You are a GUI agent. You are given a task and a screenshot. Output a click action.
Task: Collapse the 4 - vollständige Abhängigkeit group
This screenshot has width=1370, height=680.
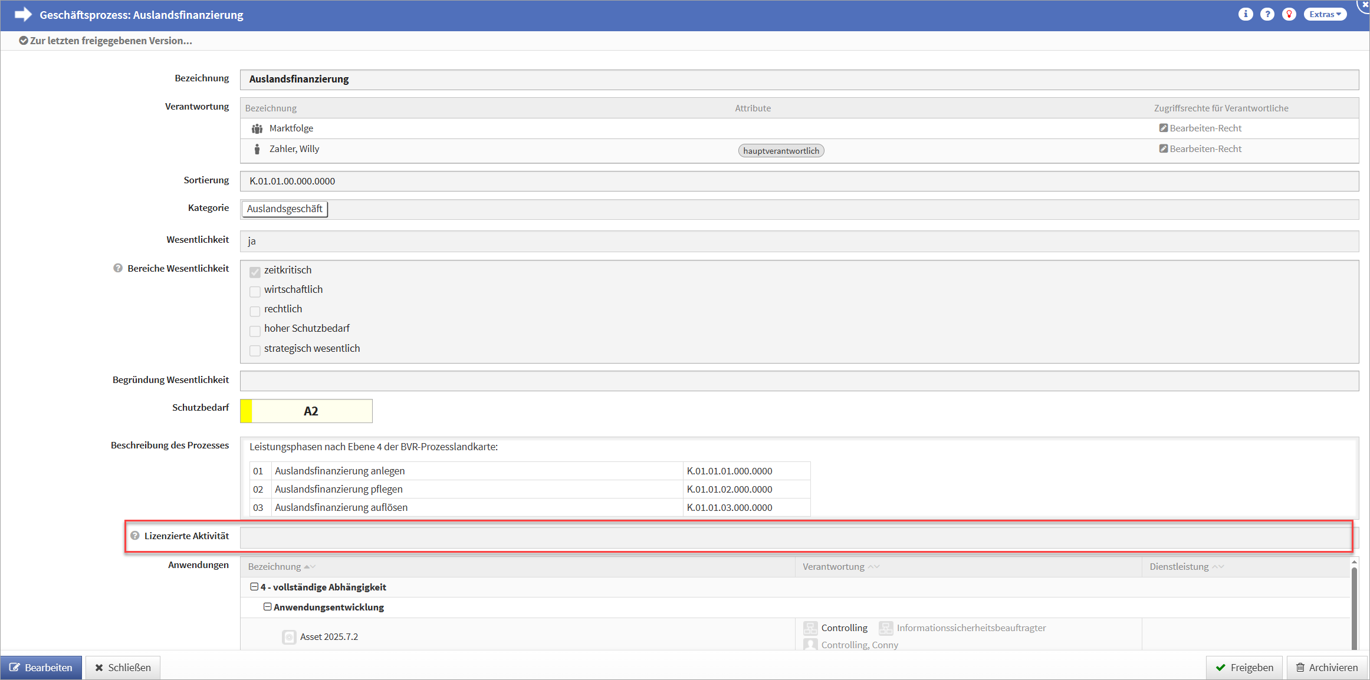pyautogui.click(x=254, y=587)
